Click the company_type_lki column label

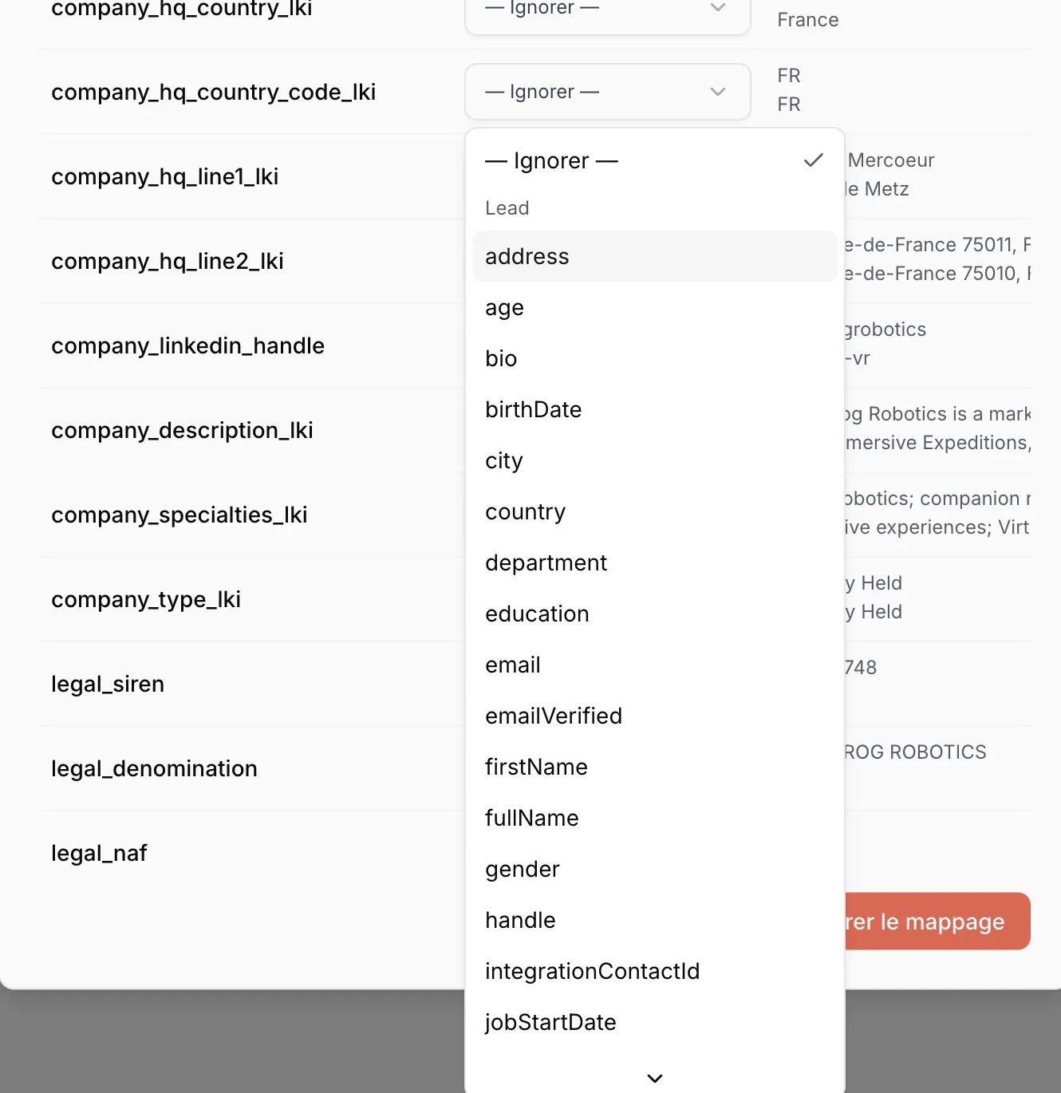coord(146,599)
